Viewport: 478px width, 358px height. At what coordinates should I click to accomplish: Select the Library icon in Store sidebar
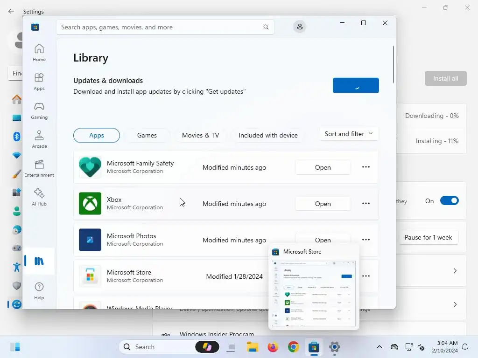[x=39, y=261]
